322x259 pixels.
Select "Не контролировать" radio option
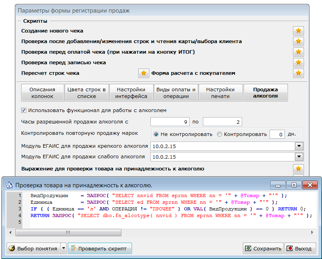(156, 134)
